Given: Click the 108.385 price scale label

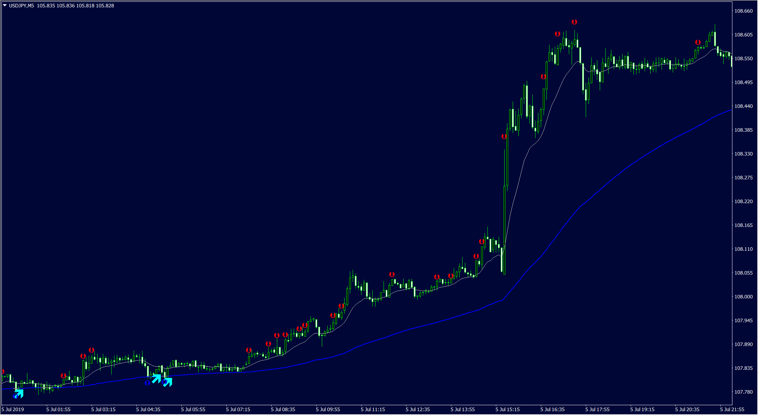Looking at the screenshot, I should click(x=744, y=130).
